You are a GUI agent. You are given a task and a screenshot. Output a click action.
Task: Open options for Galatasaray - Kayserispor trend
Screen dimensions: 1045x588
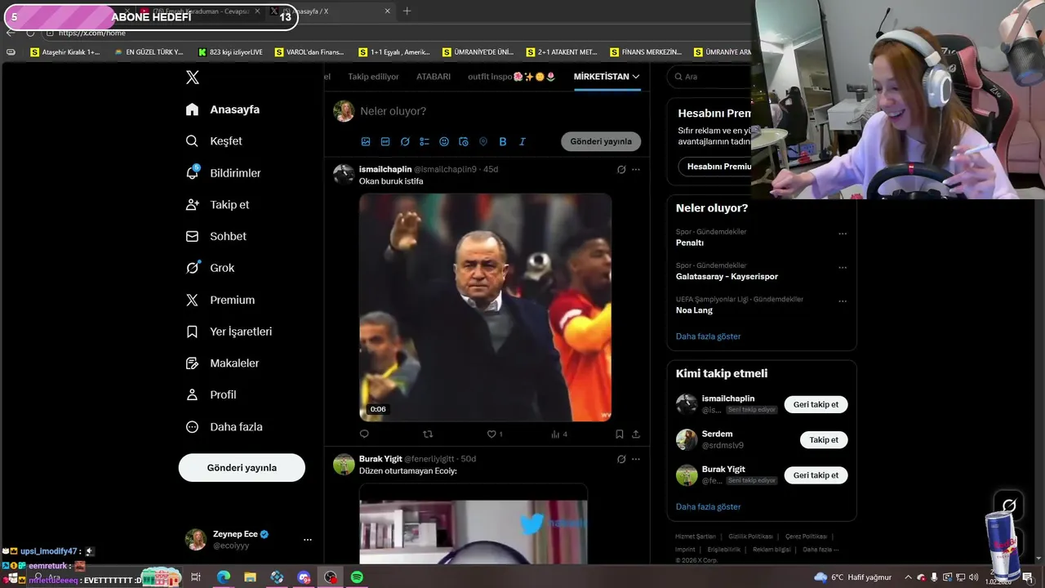843,267
